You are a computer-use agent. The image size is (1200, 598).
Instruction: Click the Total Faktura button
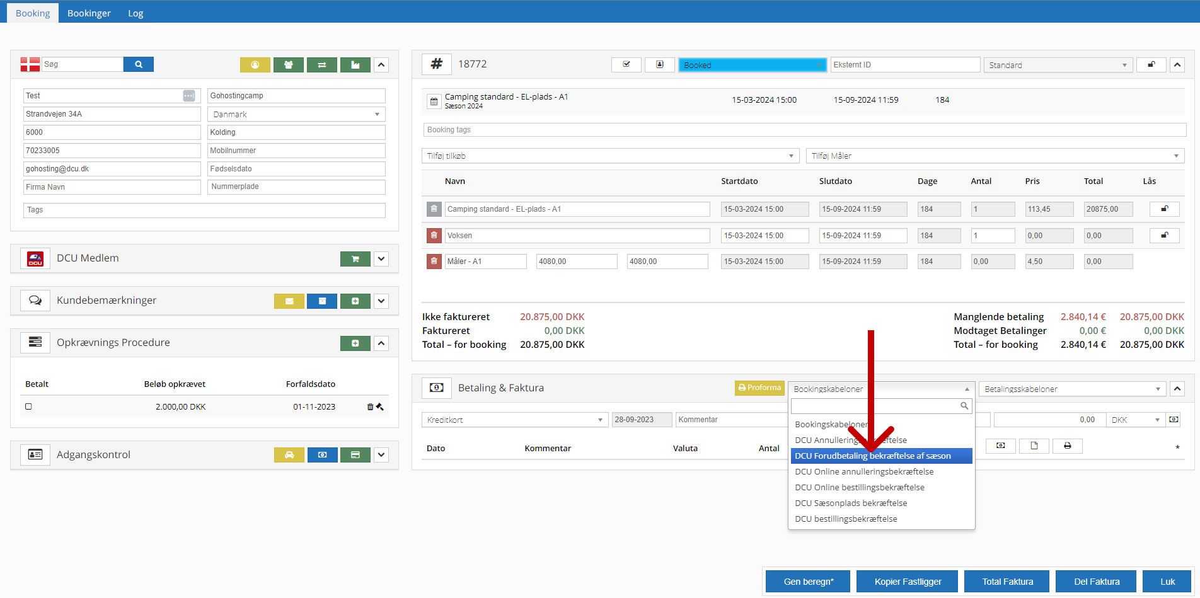click(1007, 582)
